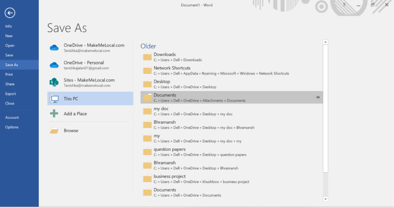Image resolution: width=394 pixels, height=208 pixels.
Task: Open business project folder entry
Action: click(232, 179)
